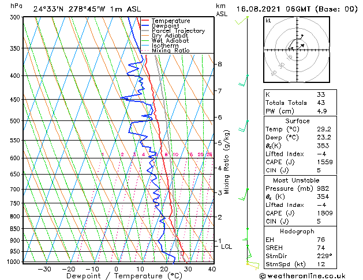Click the 'Dewpoint / Temperature (°C)' axis title
363x280 pixels.
pyautogui.click(x=125, y=276)
